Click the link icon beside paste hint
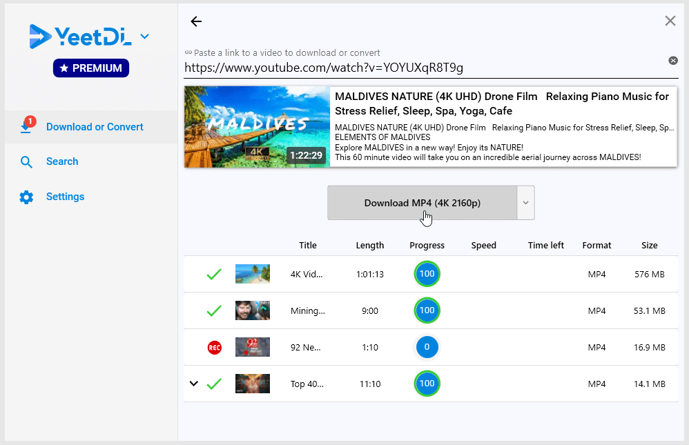This screenshot has width=689, height=445. point(188,52)
